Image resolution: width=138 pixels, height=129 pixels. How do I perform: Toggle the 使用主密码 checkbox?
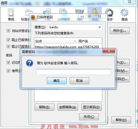coord(8,71)
